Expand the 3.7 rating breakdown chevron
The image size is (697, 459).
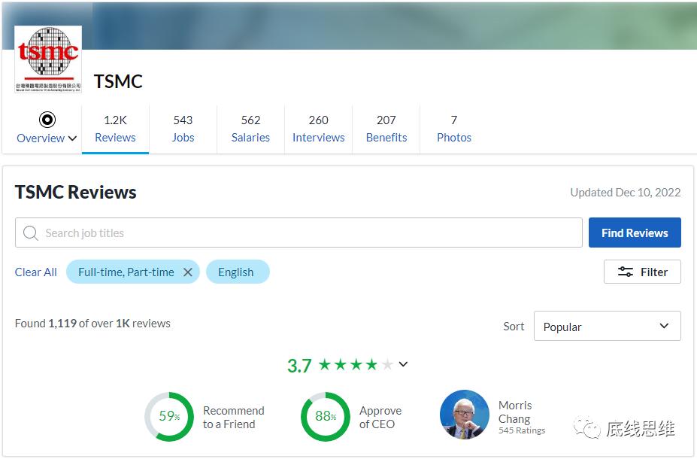click(403, 364)
